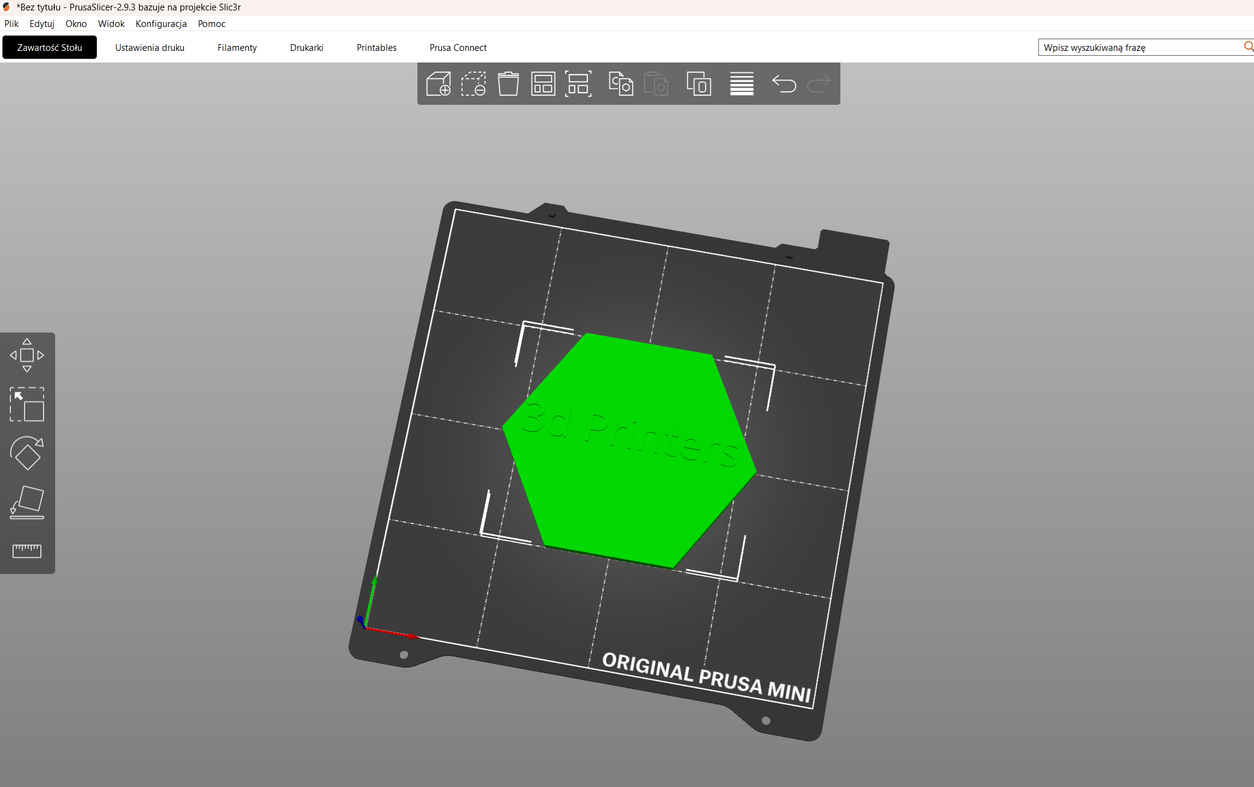
Task: Select the Rotate tool in left toolbar
Action: (27, 453)
